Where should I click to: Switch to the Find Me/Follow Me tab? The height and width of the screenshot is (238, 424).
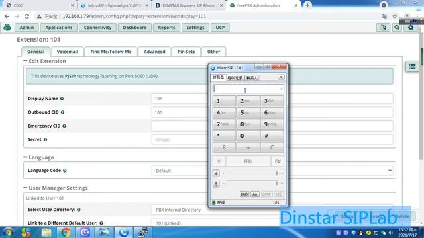(111, 52)
